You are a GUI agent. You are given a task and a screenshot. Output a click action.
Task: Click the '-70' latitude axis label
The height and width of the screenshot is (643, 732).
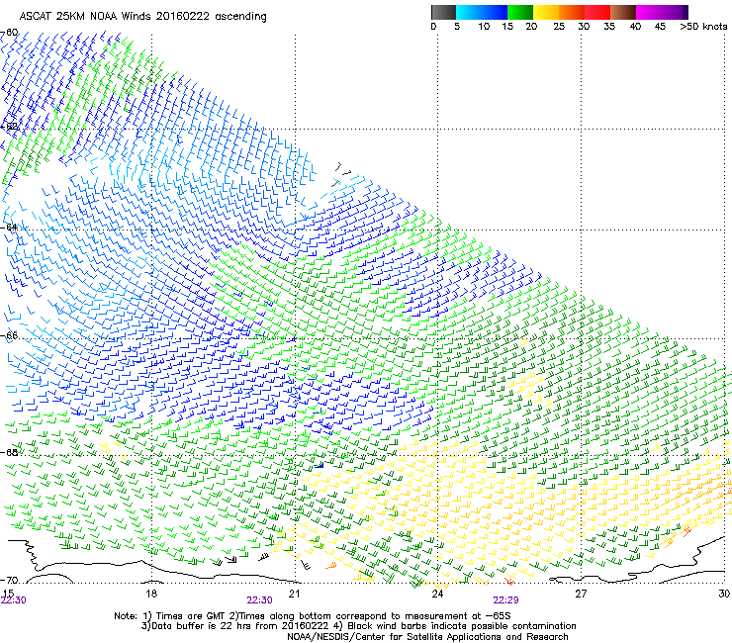coord(10,580)
